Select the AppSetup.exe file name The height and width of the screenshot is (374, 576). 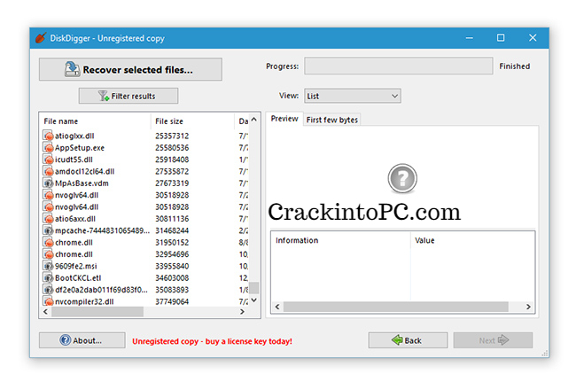point(80,148)
